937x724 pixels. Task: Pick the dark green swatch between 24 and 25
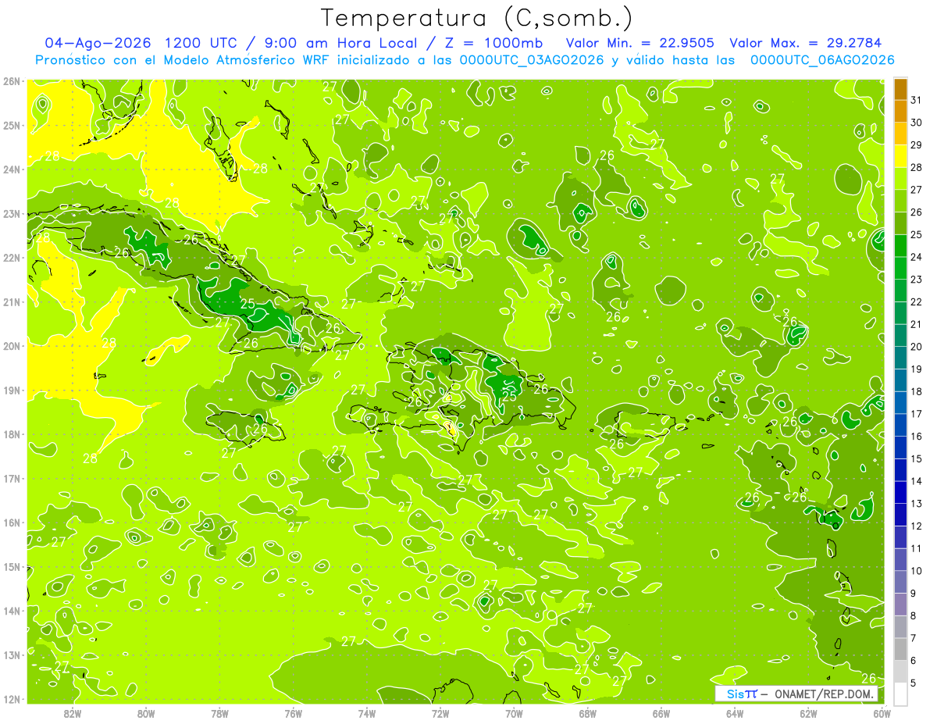[x=900, y=245]
